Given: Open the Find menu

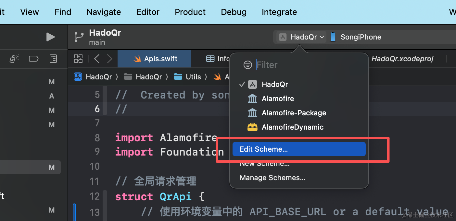Looking at the screenshot, I should click(x=63, y=12).
